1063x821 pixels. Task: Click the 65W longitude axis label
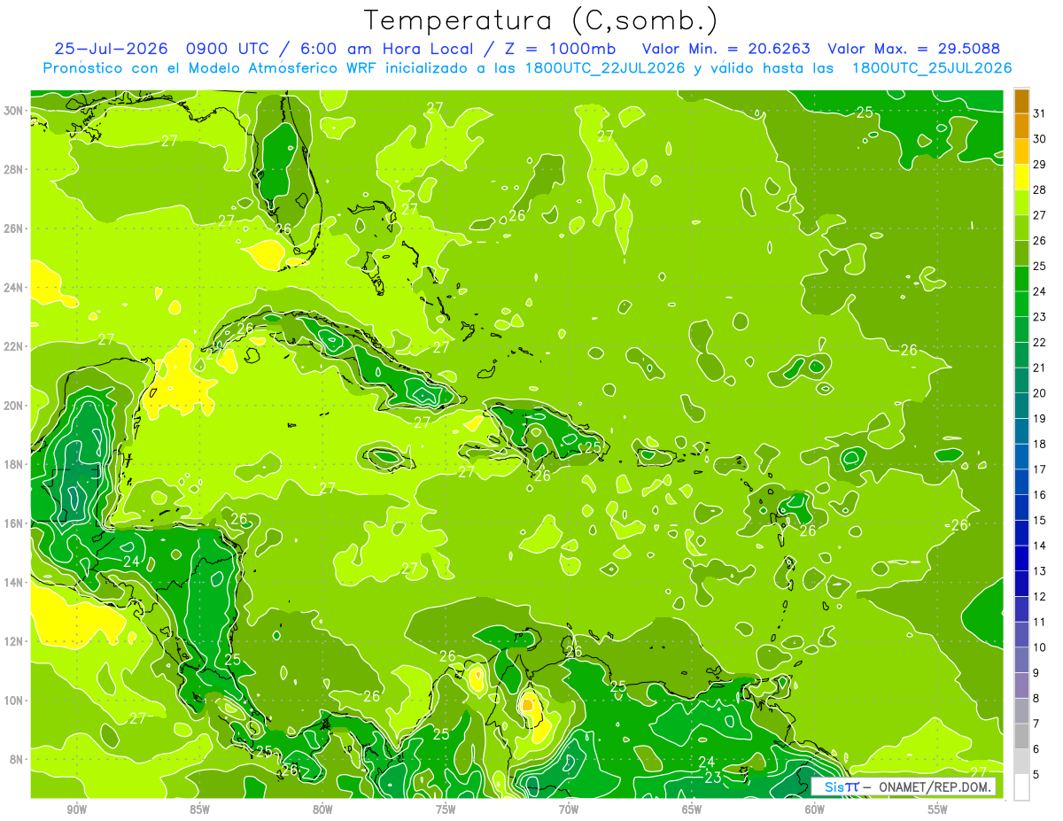(x=692, y=809)
